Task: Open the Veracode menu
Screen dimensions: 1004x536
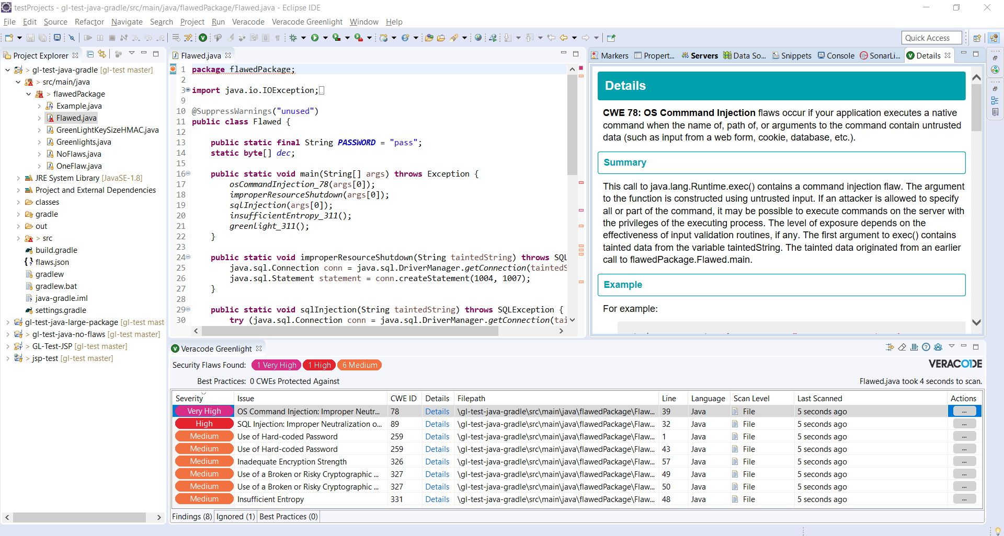Action: pos(248,22)
